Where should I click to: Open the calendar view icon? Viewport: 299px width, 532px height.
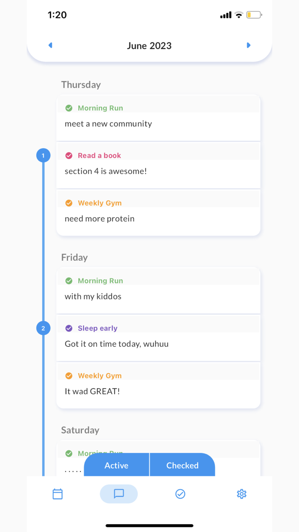tap(58, 494)
